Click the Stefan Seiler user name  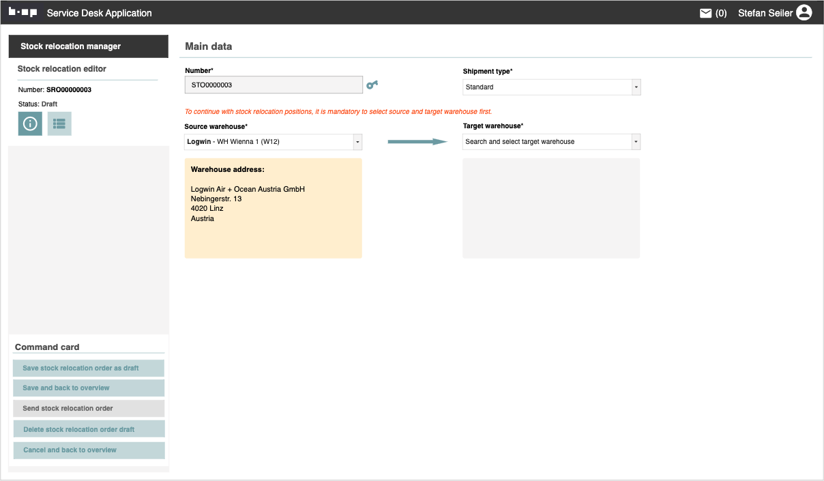765,13
